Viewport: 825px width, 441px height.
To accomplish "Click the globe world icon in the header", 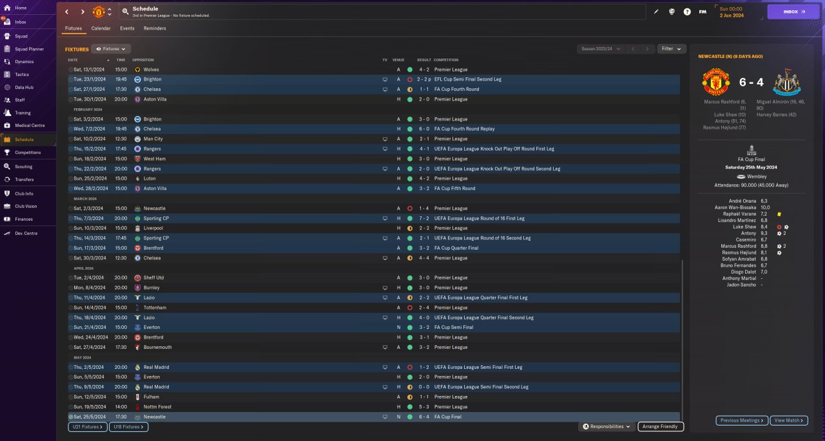I will pos(672,12).
